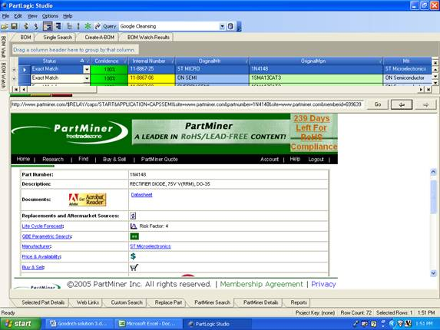Viewport: 440px width, 330px height.
Task: Open the BOM Watch side panel tab
Action: [x=3, y=75]
